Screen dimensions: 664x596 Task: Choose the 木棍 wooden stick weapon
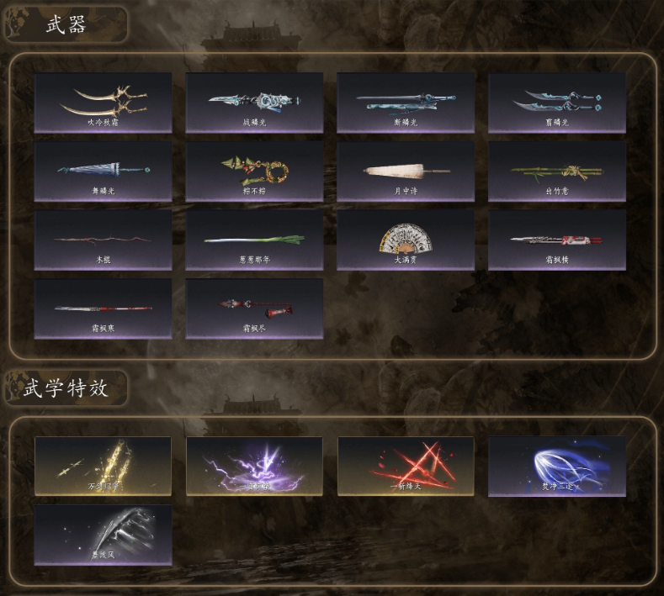(103, 240)
